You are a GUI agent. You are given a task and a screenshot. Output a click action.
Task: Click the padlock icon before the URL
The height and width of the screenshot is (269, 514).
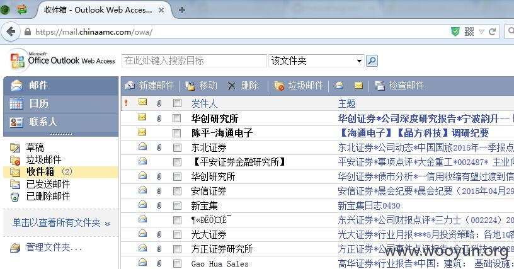28,31
